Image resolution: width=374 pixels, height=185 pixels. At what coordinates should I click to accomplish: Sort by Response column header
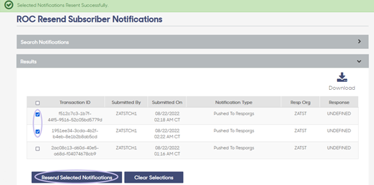pos(339,102)
